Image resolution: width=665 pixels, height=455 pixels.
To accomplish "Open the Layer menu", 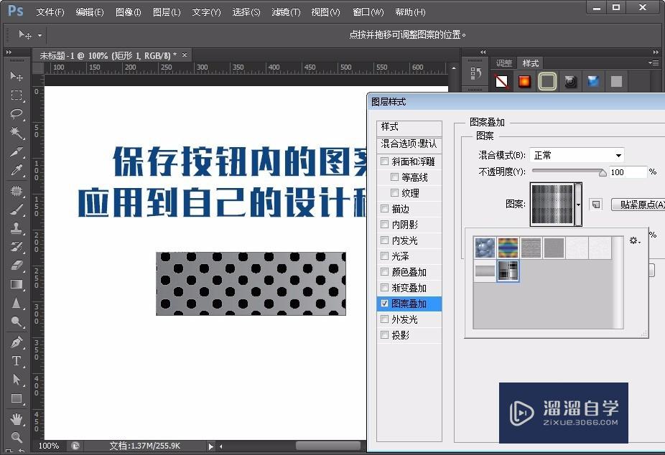I will click(167, 12).
